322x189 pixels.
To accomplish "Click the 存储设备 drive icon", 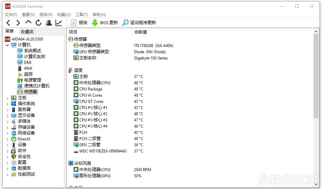I will click(x=14, y=127).
